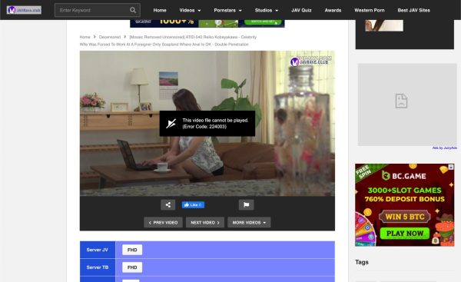
Task: Click the Home breadcrumb link
Action: 85,37
